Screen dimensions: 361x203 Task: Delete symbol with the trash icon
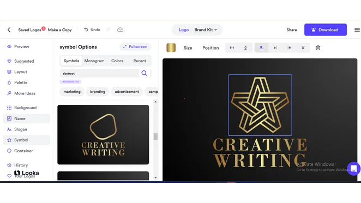318,47
